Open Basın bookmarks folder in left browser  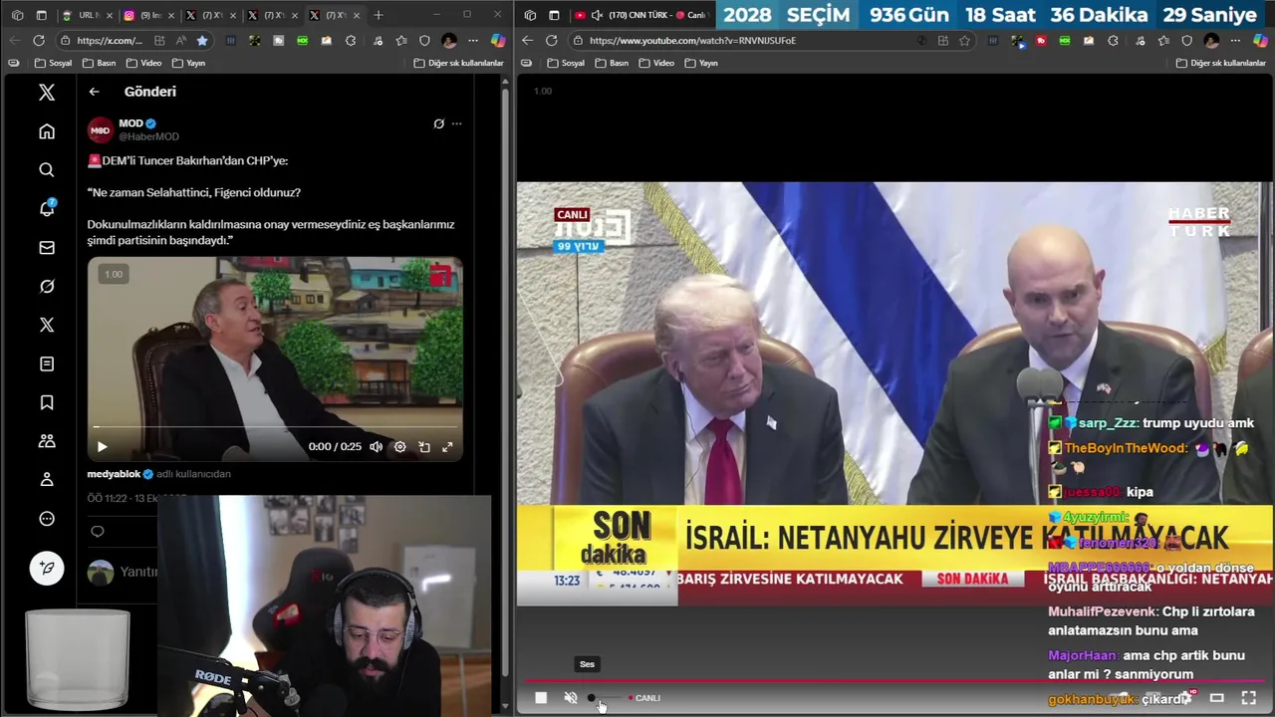(x=100, y=63)
